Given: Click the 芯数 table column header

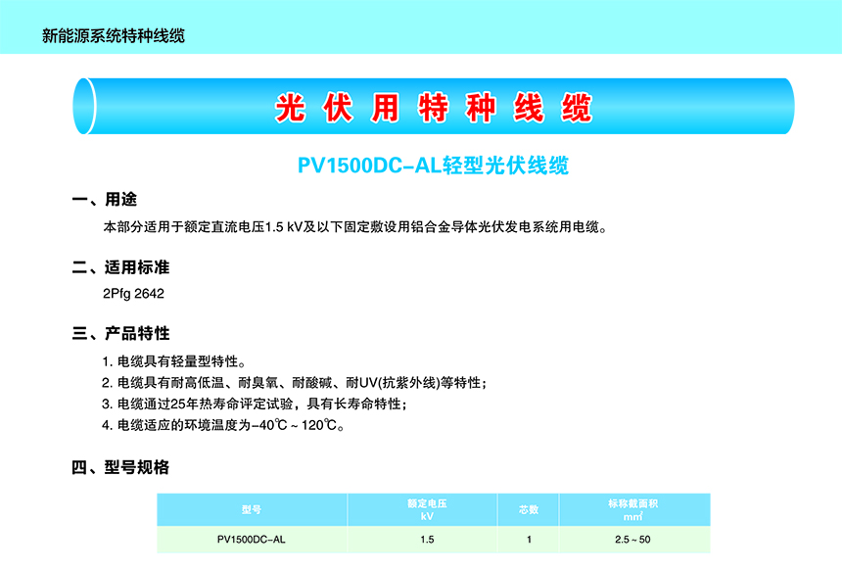Looking at the screenshot, I should pos(529,509).
